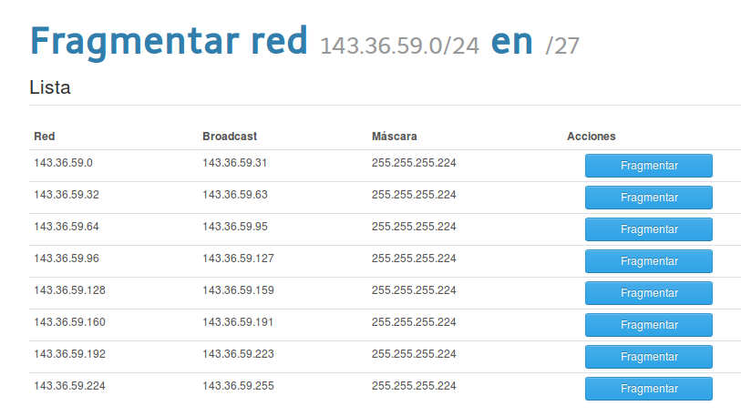The width and height of the screenshot is (741, 416).
Task: Click the 143.36.59.0/24 network in the title
Action: [x=399, y=46]
